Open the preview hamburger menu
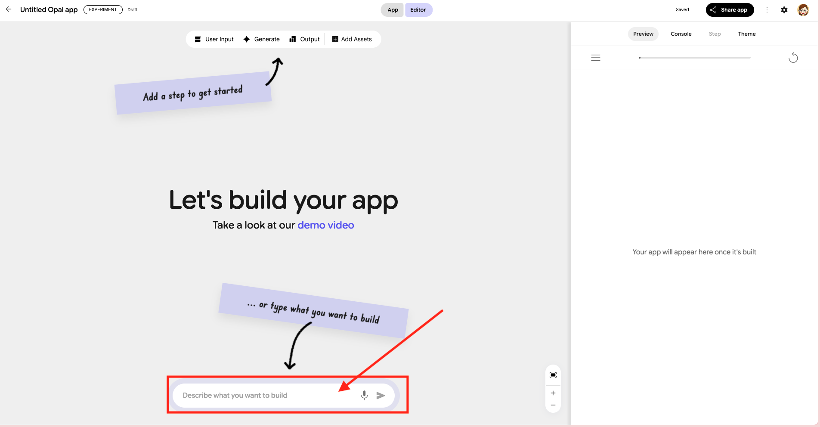 596,58
